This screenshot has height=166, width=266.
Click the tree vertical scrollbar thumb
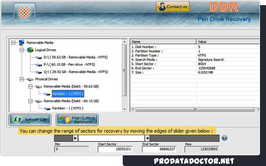tap(124, 70)
